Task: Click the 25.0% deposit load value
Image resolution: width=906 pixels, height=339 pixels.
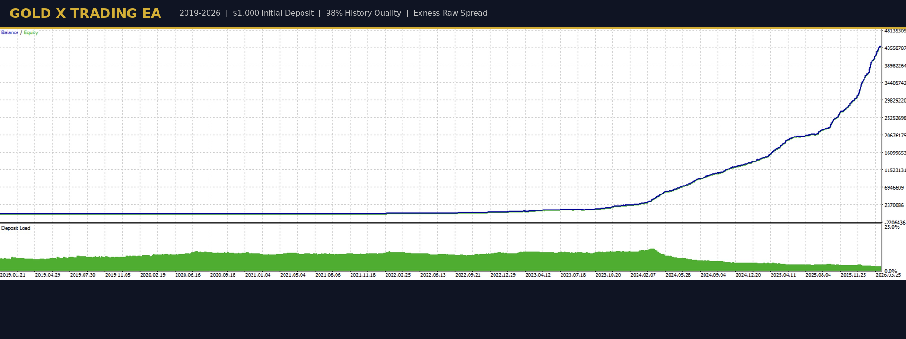Action: [x=892, y=227]
